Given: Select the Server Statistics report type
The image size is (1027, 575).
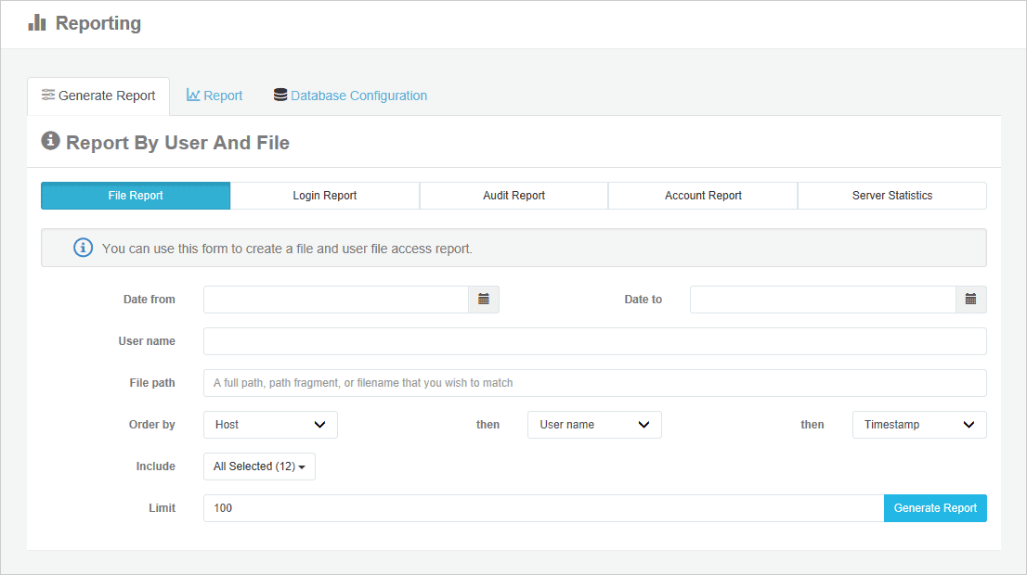Looking at the screenshot, I should [891, 196].
